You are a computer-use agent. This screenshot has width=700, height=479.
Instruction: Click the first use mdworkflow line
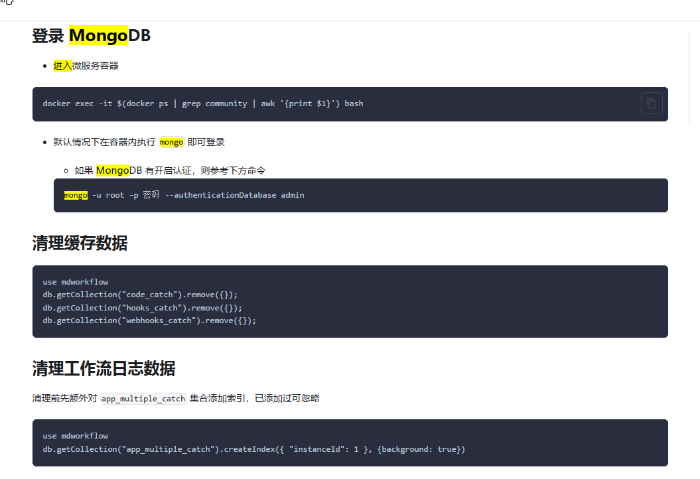[x=76, y=282]
